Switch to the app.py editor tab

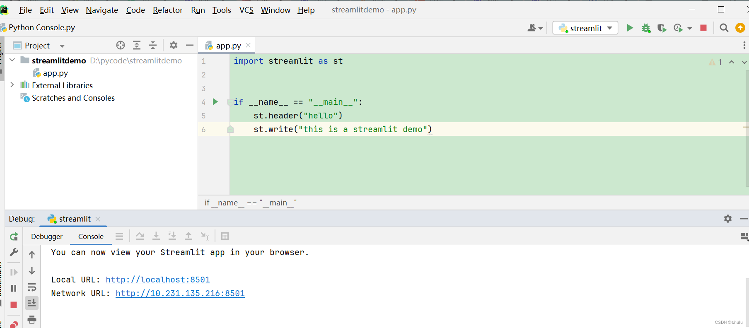pos(228,46)
